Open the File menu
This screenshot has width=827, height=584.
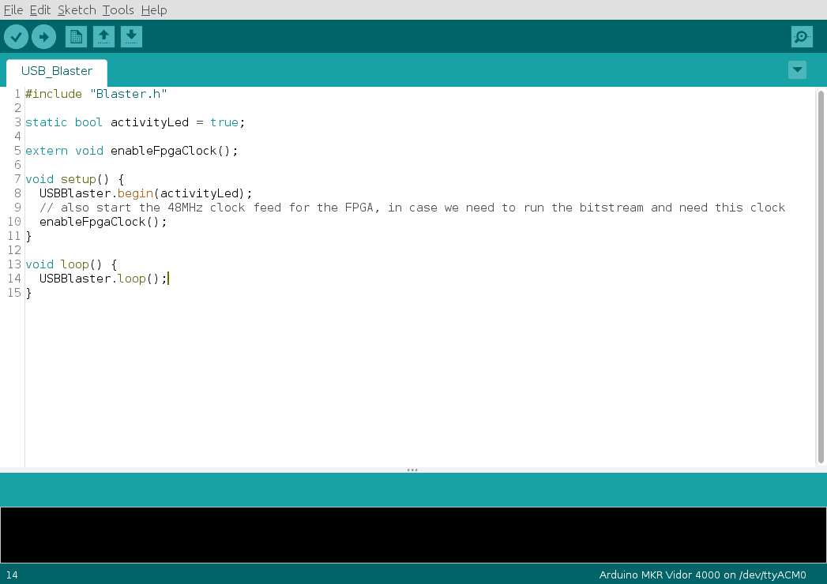click(13, 10)
